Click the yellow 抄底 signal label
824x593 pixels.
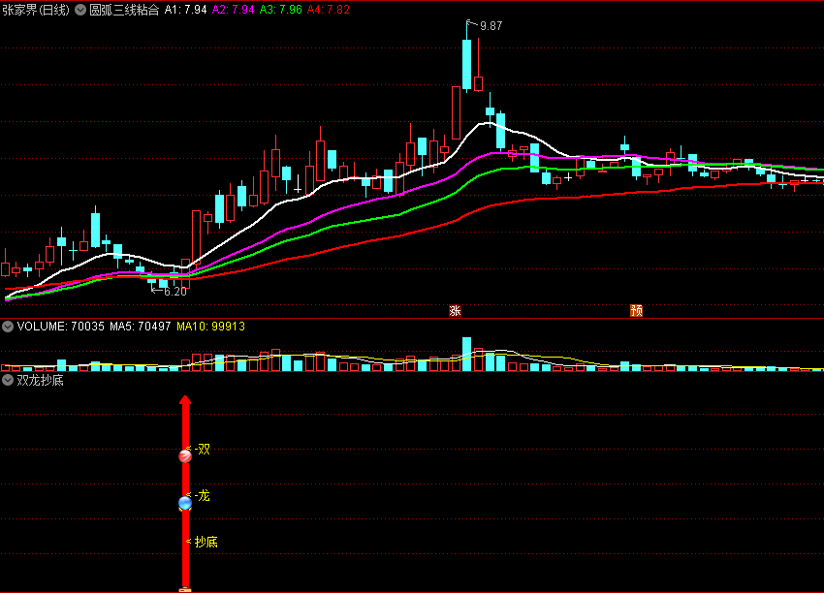[206, 542]
